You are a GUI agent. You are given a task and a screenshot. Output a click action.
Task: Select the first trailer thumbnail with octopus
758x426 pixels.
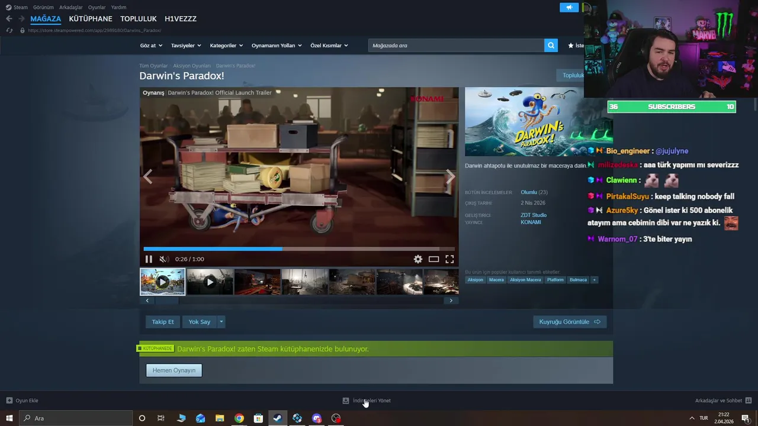pyautogui.click(x=162, y=282)
